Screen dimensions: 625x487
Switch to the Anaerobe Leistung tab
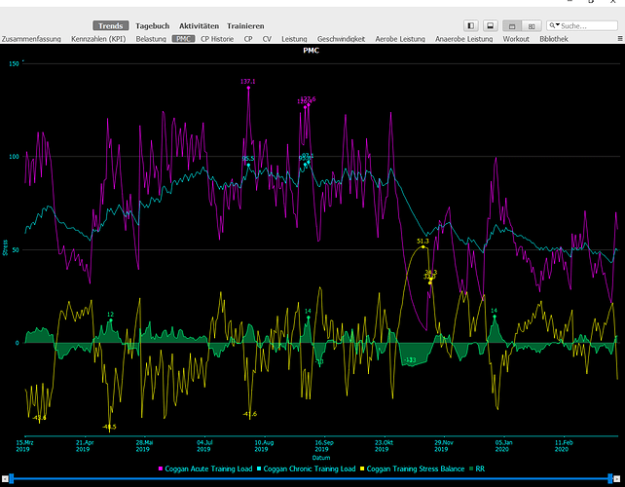pos(464,39)
